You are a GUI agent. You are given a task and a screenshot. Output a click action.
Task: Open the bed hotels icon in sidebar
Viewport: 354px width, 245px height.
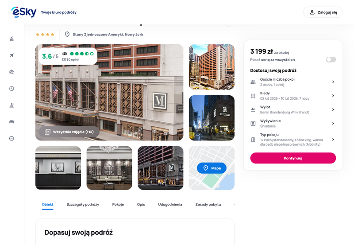coord(12,122)
